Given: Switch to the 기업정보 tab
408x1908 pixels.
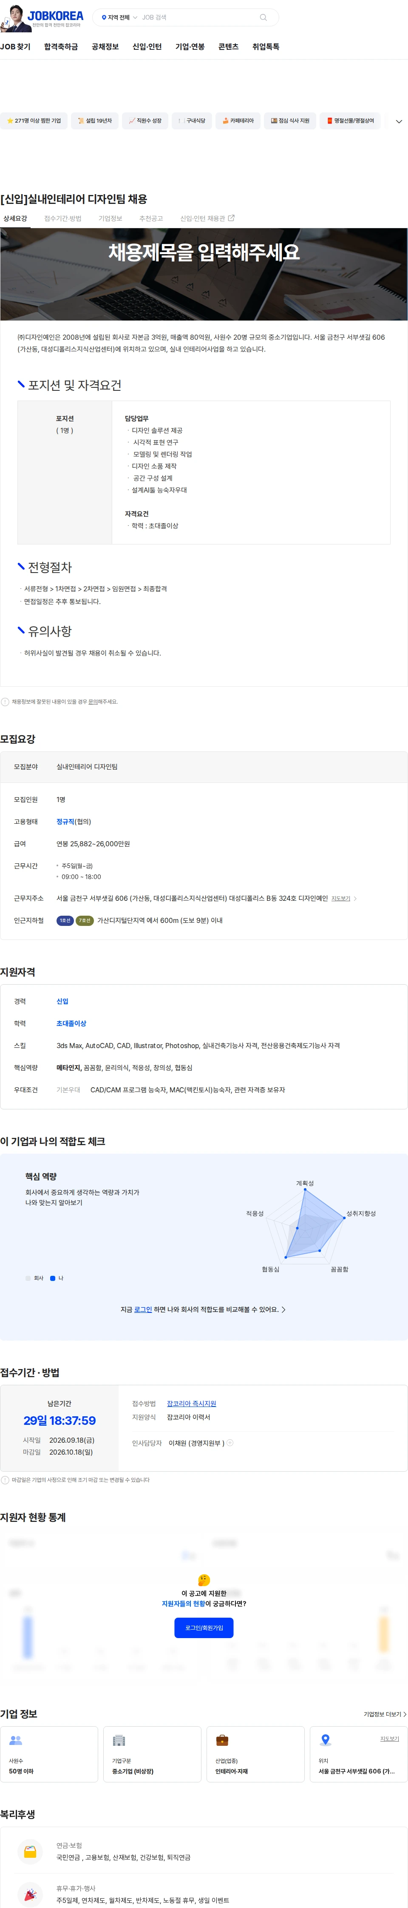Looking at the screenshot, I should tap(110, 218).
